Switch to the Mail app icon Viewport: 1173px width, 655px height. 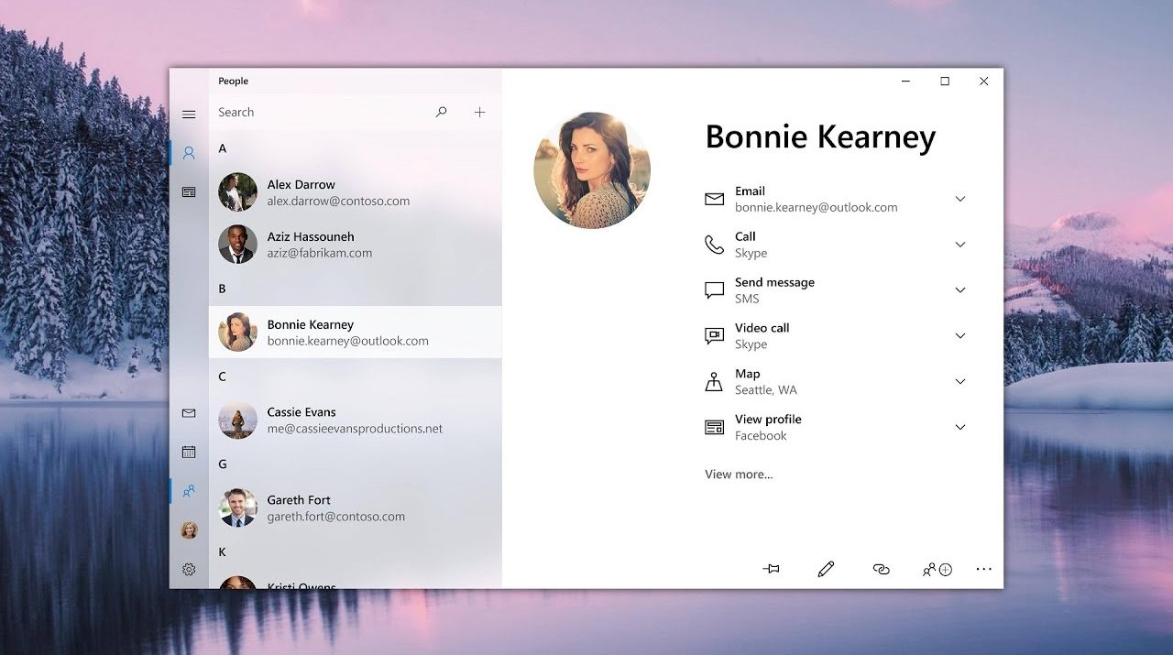(x=189, y=413)
